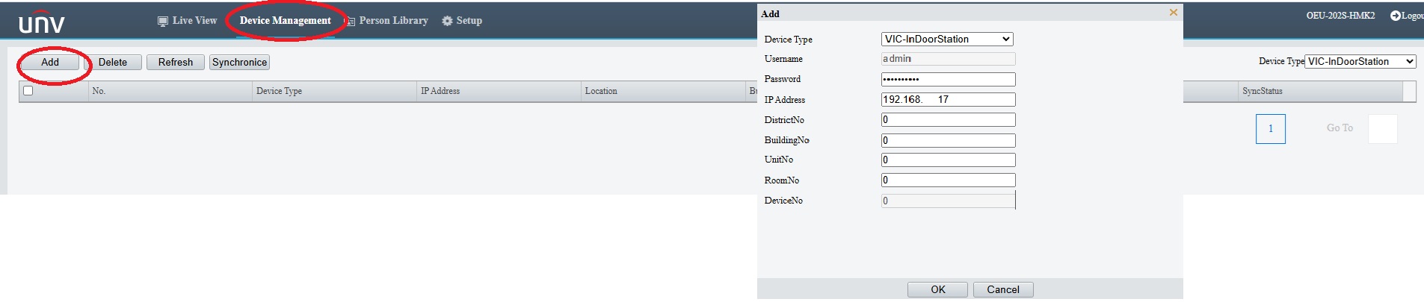
Task: Click the Refresh button
Action: pos(175,63)
